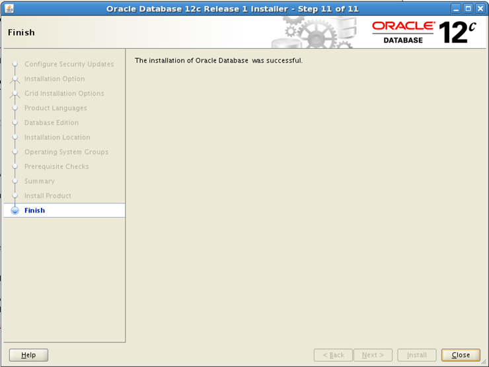The height and width of the screenshot is (367, 489).
Task: Minimize the installer window
Action: click(x=456, y=9)
